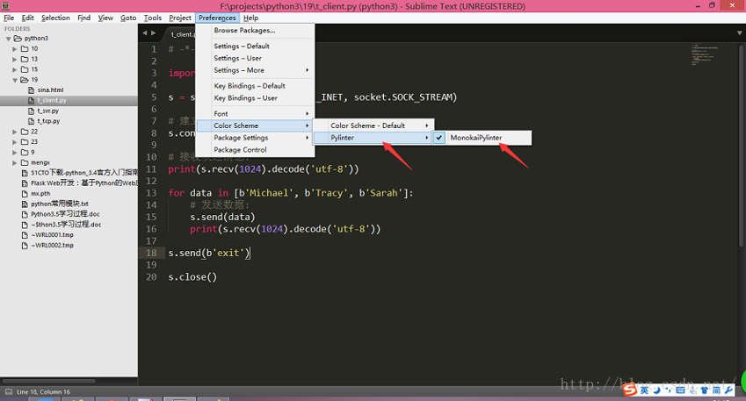This screenshot has width=746, height=401.
Task: Open the Edit menu
Action: [x=27, y=18]
